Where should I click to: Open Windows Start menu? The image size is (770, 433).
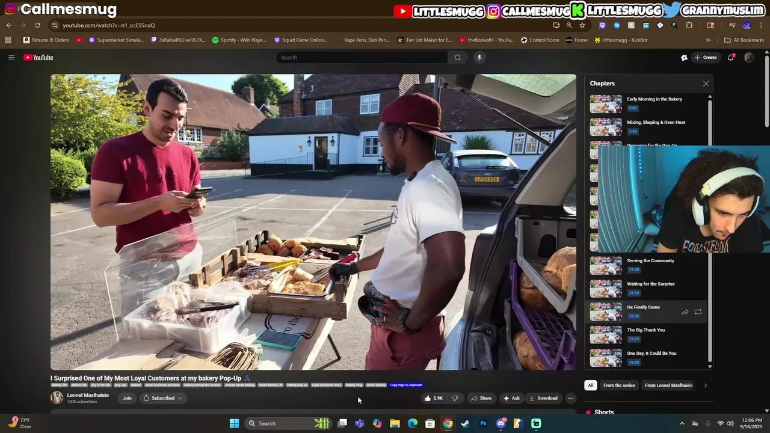tap(234, 423)
